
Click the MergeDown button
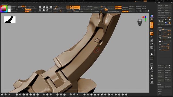161,86
